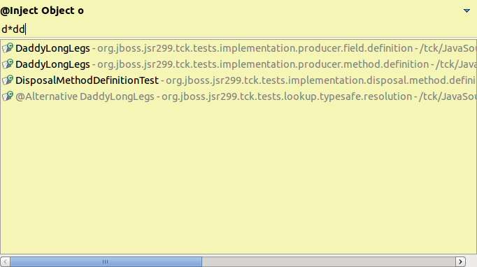This screenshot has width=477, height=267.
Task: Click the empty scrollbar track right of the thumb
Action: tap(329, 261)
